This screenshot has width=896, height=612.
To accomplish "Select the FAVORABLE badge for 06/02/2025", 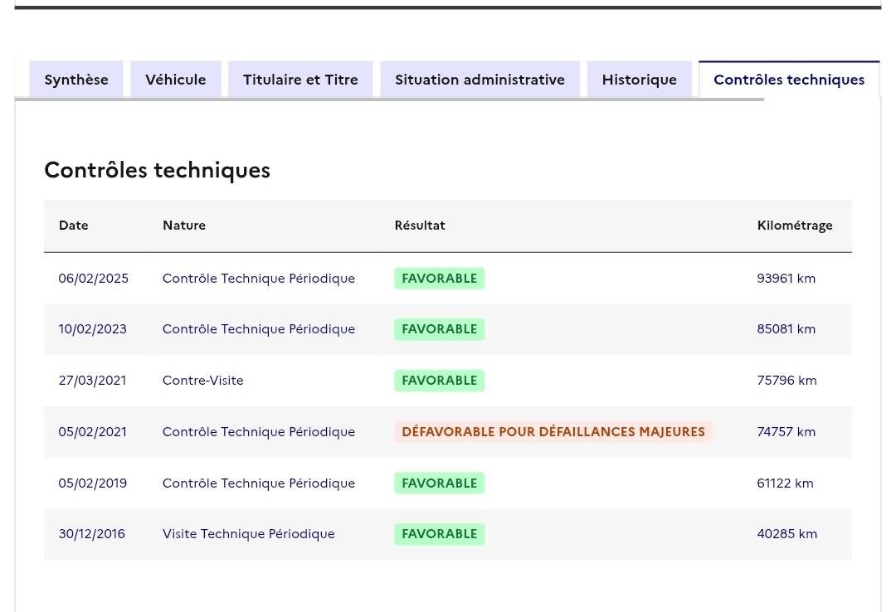I will [440, 279].
